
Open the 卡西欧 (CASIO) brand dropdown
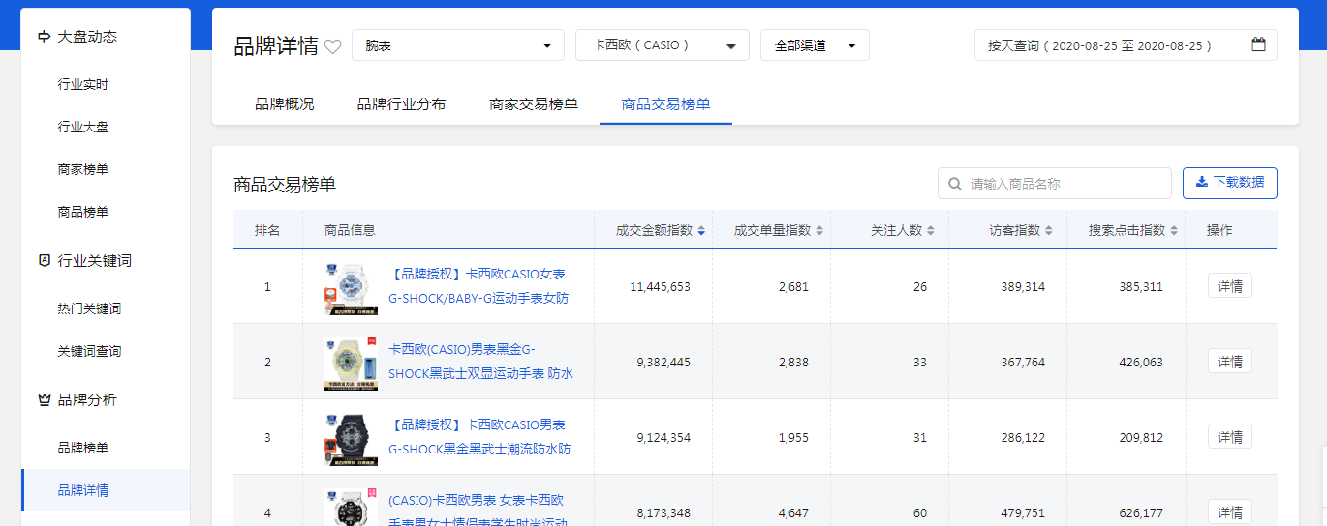pyautogui.click(x=663, y=45)
